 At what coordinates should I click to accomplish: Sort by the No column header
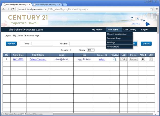pos(6,55)
